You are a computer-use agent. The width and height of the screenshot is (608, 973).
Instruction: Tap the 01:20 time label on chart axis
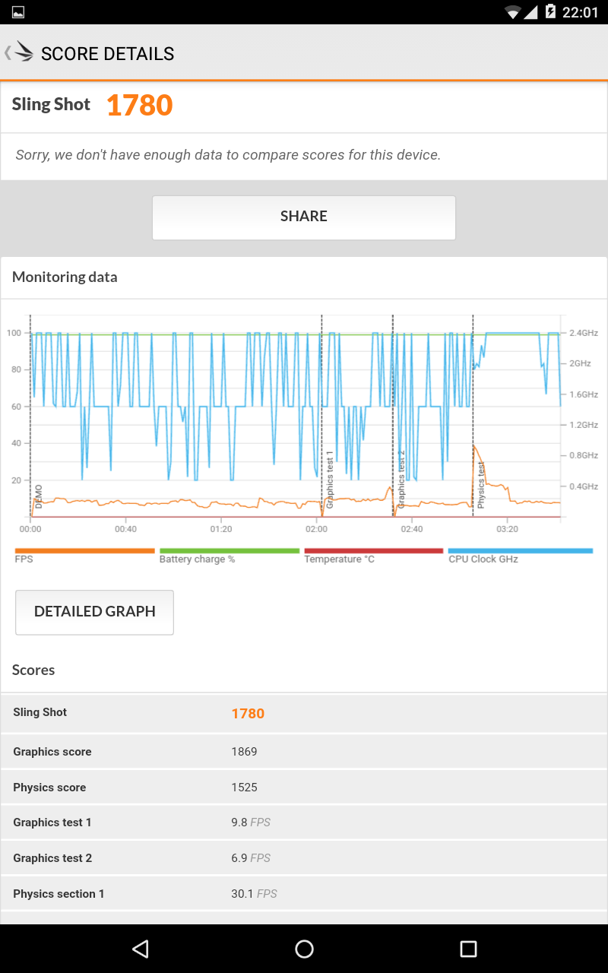click(x=221, y=529)
